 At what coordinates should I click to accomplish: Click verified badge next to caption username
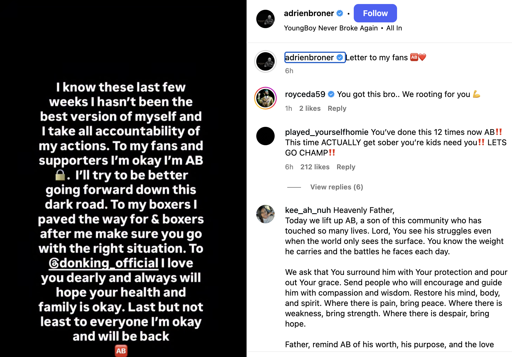340,57
